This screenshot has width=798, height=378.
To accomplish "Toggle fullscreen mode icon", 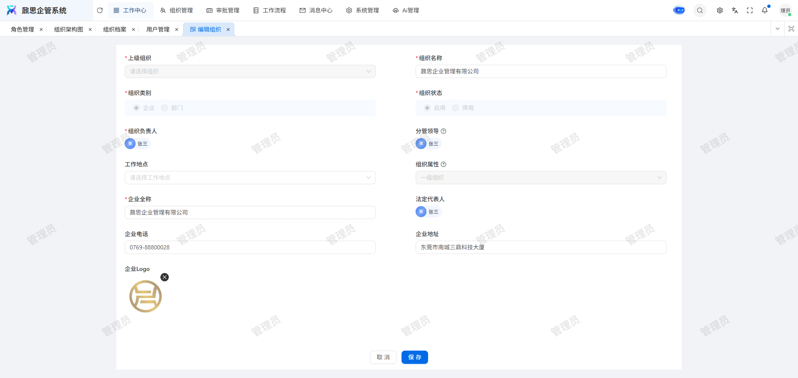I will pos(749,10).
